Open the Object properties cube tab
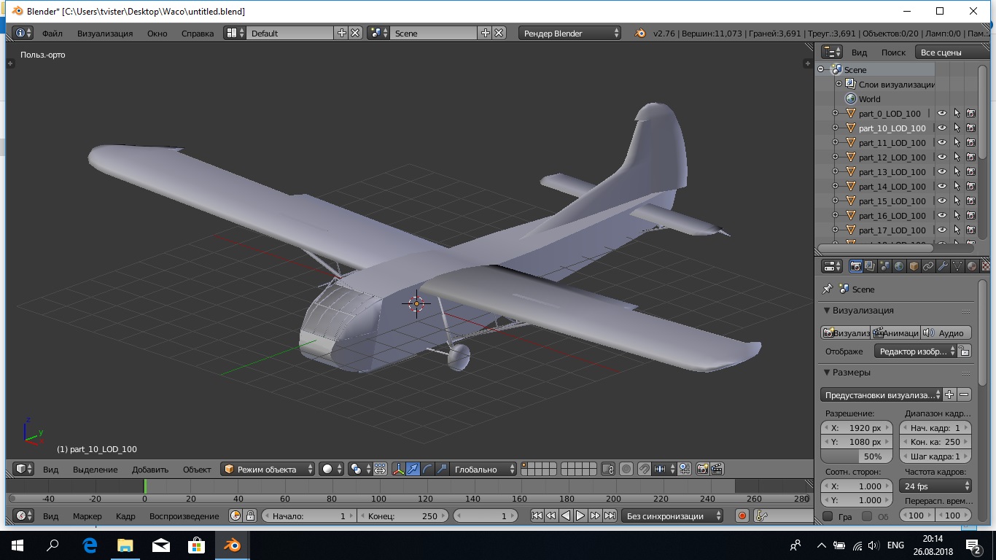The width and height of the screenshot is (996, 560). (x=914, y=267)
